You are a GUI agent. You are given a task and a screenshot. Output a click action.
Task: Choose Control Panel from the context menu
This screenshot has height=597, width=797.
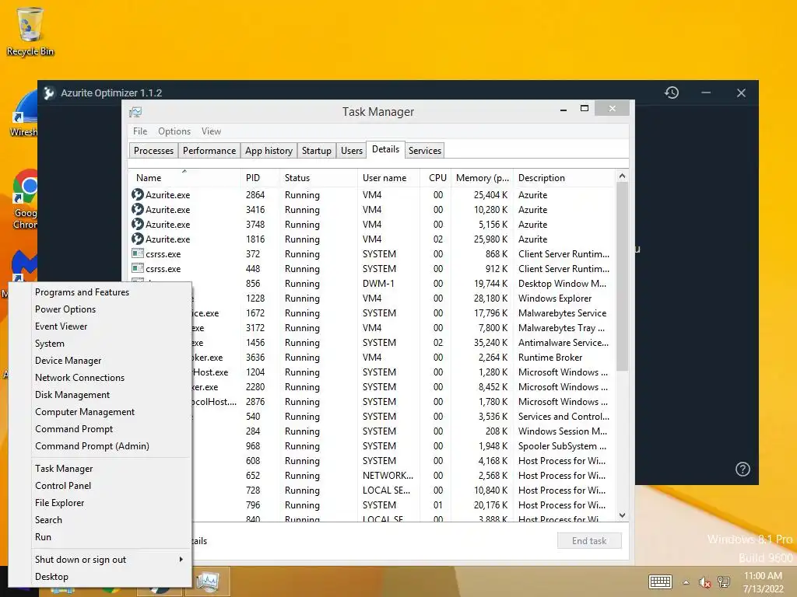click(x=100, y=486)
